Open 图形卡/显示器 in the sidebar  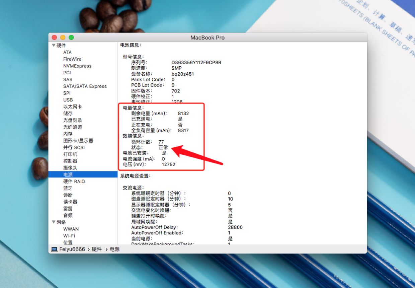[78, 141]
